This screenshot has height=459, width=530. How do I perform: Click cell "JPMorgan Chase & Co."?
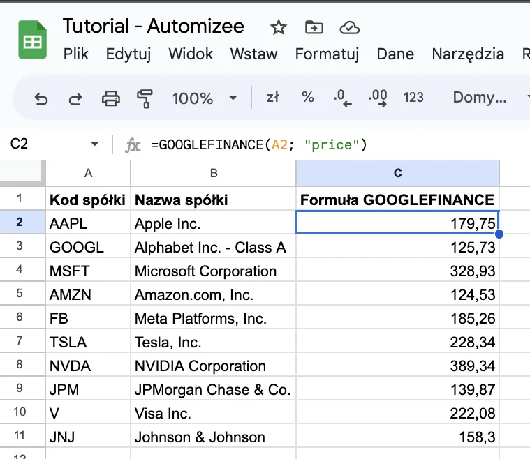point(213,388)
